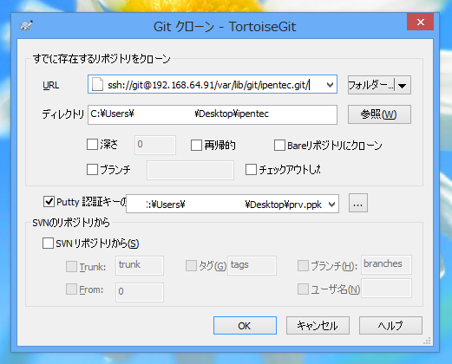Confirm cloning with the OK button
Viewport: 452px width, 364px height.
(x=245, y=326)
